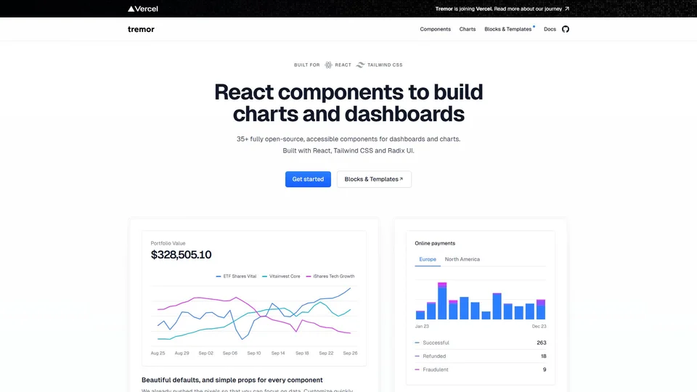
Task: Click the Refunded row in payments list
Action: pyautogui.click(x=480, y=356)
